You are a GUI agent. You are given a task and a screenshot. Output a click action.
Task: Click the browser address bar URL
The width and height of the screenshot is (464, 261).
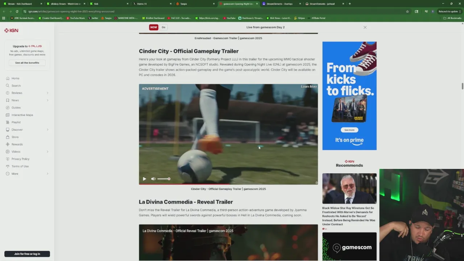[71, 11]
